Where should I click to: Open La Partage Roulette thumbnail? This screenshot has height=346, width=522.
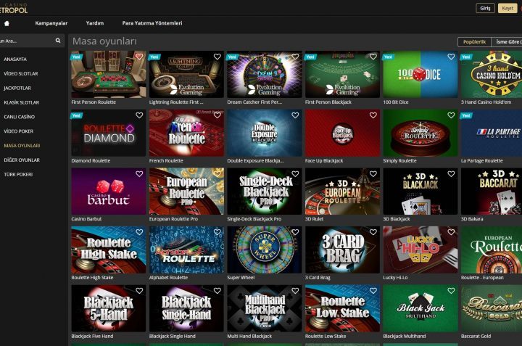[492, 133]
